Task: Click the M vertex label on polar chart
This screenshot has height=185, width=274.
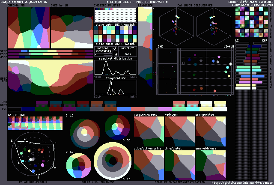Action: [55, 168]
